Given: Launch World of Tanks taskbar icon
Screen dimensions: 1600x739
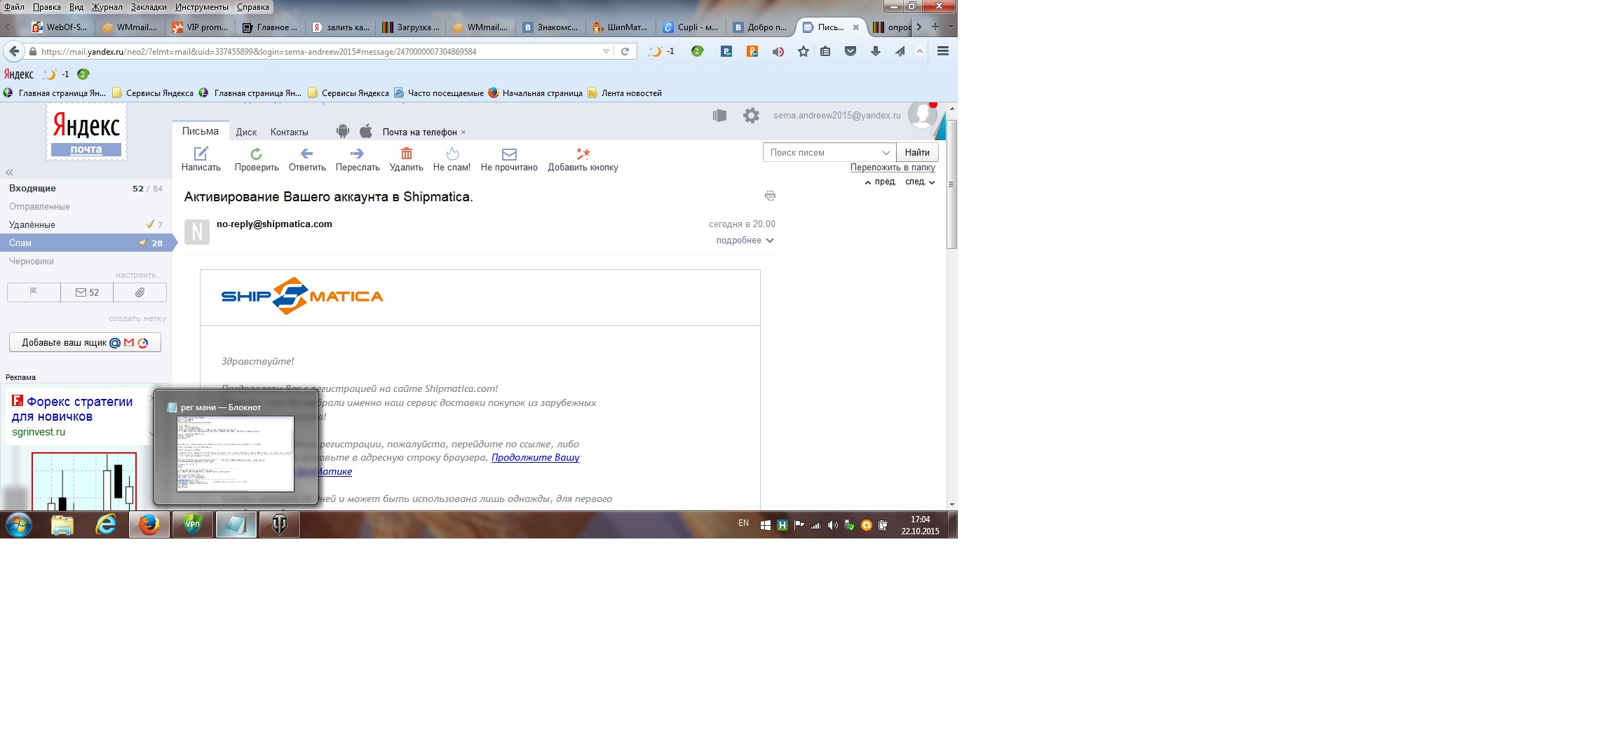Looking at the screenshot, I should pyautogui.click(x=280, y=524).
